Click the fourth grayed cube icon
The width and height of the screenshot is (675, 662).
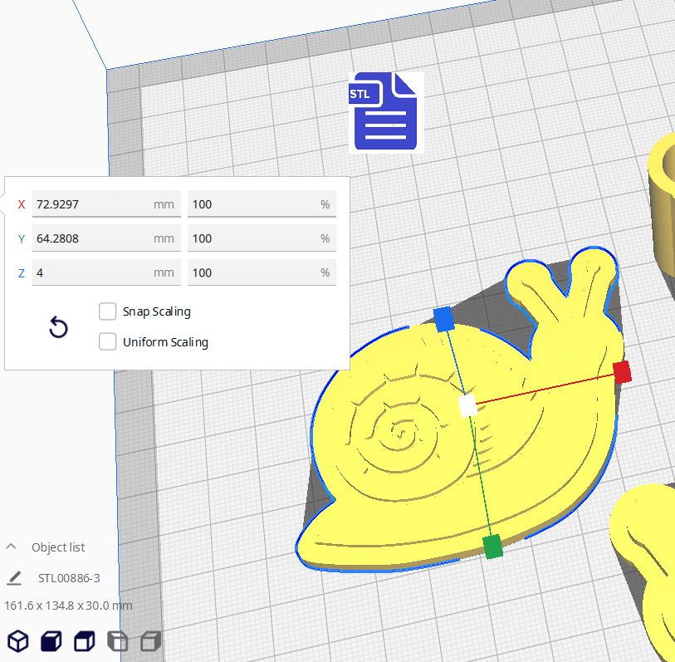pyautogui.click(x=117, y=640)
